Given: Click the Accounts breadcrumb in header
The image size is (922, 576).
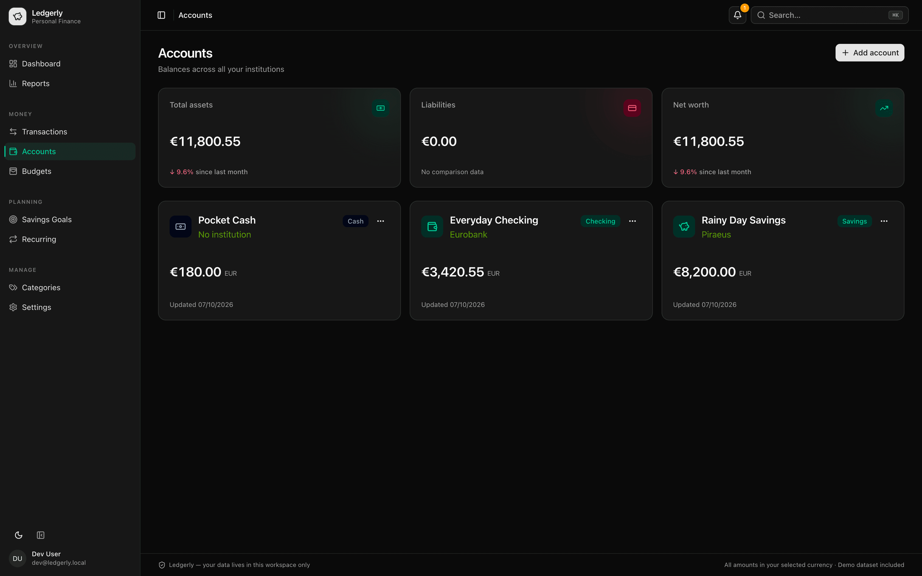Looking at the screenshot, I should [195, 15].
